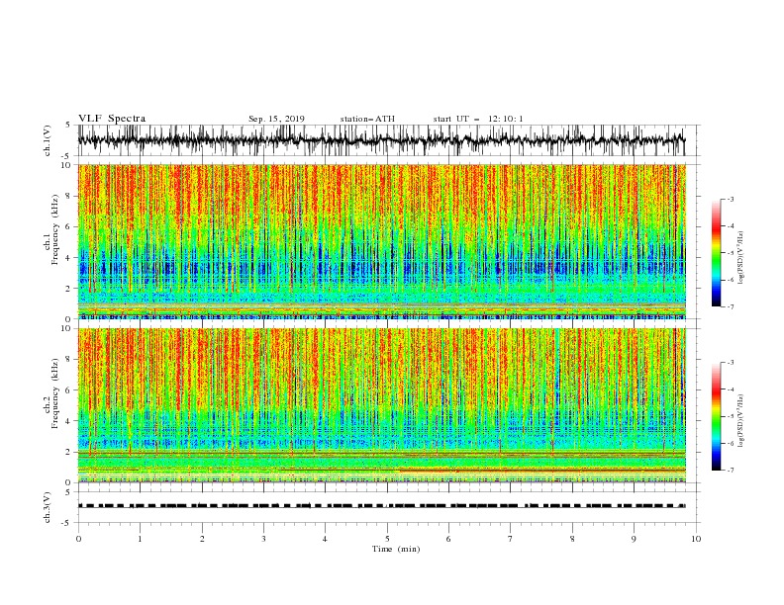784x605 pixels.
Task: Click the ch.1 frequency tick '8'
Action: coord(69,196)
